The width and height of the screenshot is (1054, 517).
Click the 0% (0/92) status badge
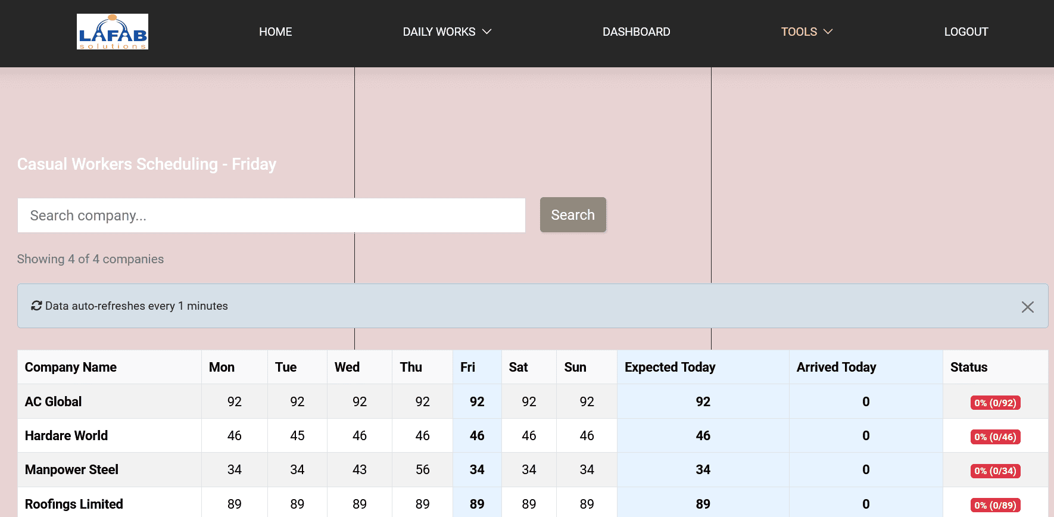[x=995, y=403]
